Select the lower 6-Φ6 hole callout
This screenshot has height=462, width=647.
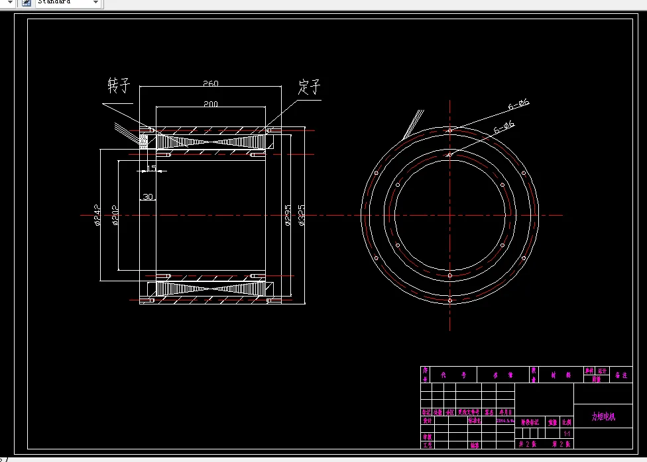504,127
